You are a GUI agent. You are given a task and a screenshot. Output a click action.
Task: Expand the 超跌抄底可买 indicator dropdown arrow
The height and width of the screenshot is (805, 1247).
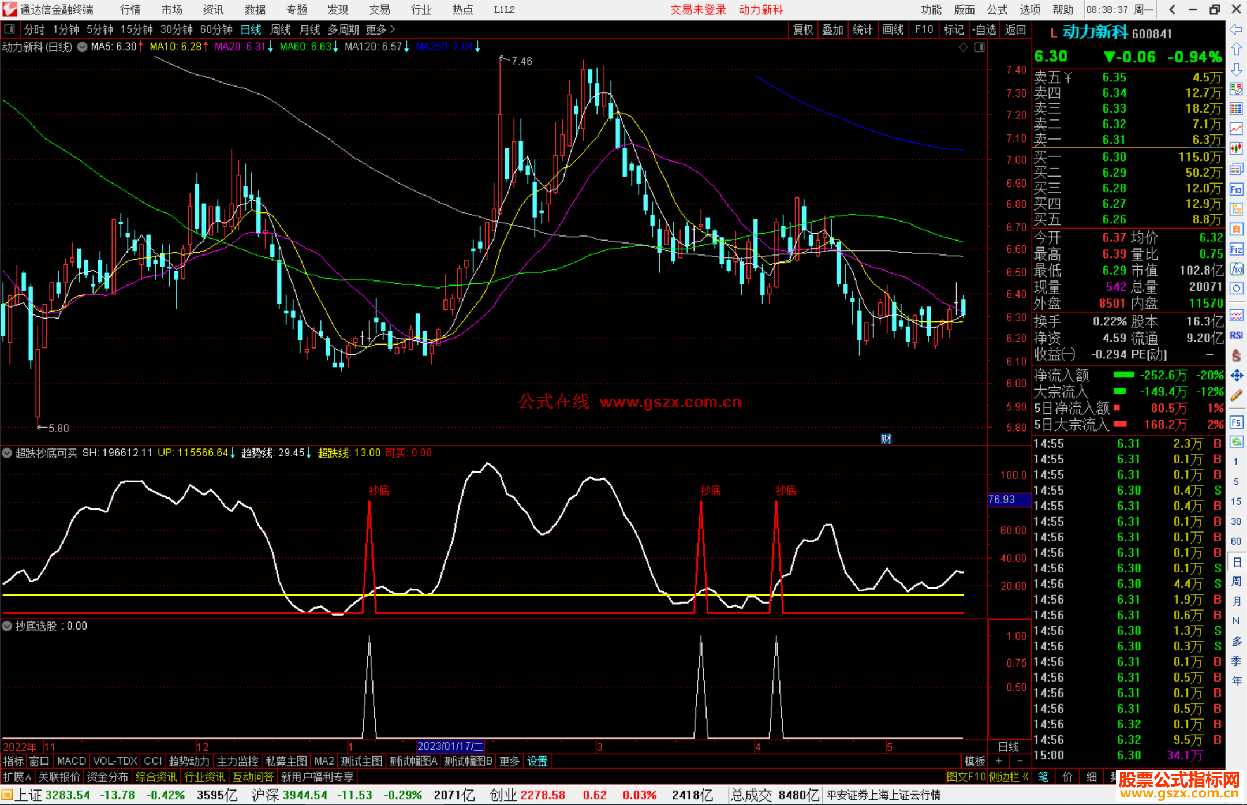click(x=7, y=453)
